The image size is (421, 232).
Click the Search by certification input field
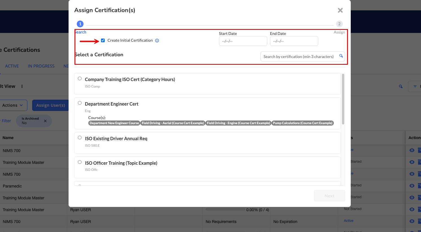[299, 57]
